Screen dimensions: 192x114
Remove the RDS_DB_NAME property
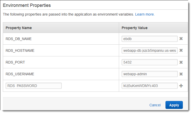point(181,39)
